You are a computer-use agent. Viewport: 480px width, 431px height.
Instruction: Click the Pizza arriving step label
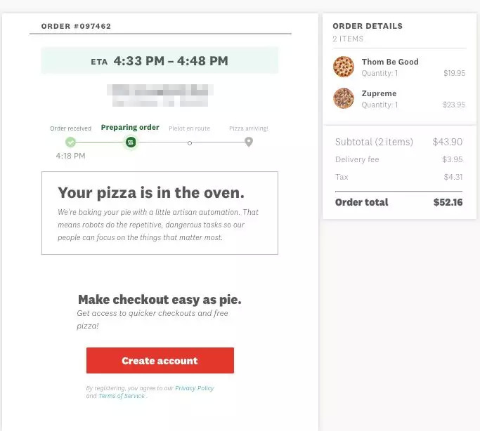click(x=248, y=128)
